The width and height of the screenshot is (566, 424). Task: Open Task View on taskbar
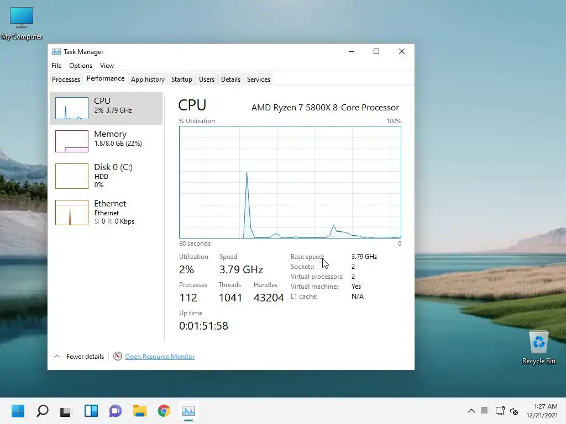pos(65,411)
